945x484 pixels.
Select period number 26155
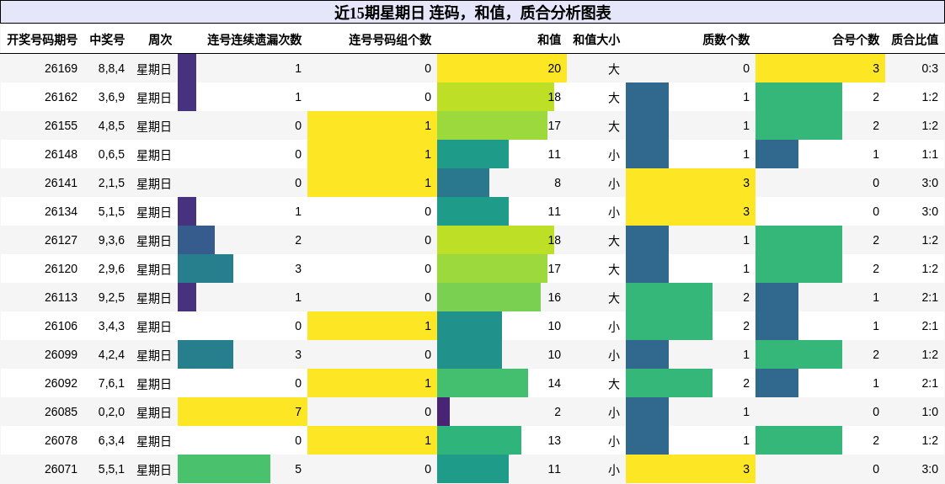pyautogui.click(x=61, y=125)
